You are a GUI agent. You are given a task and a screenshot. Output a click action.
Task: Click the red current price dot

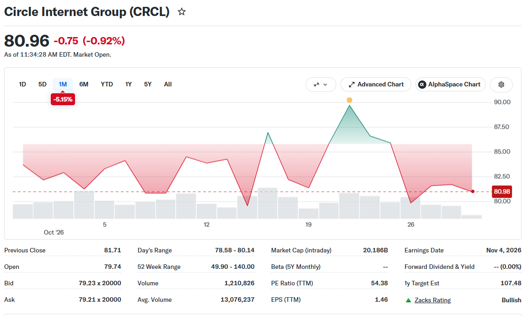tap(473, 192)
